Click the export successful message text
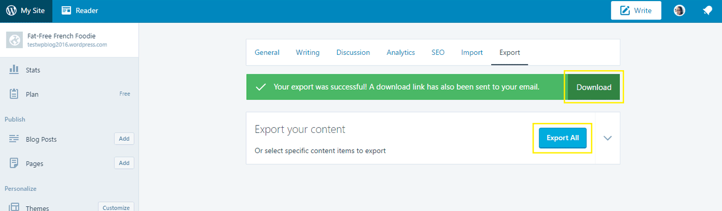 click(x=407, y=87)
